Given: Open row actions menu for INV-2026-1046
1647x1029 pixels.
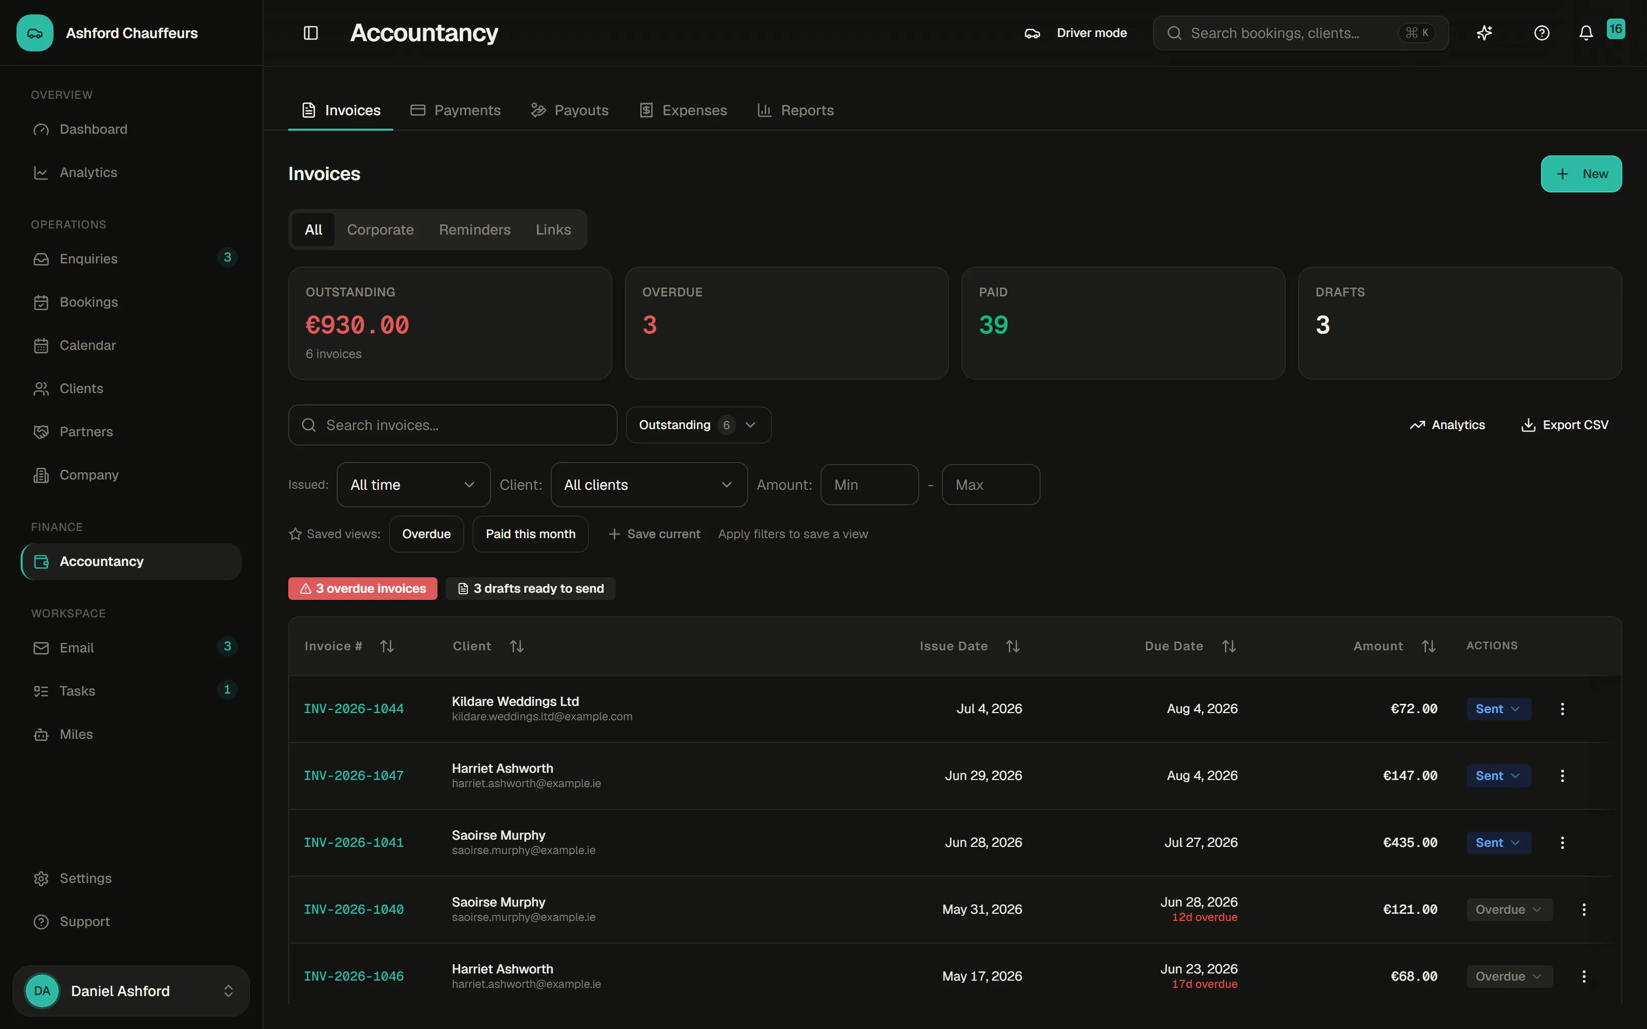Looking at the screenshot, I should pyautogui.click(x=1584, y=976).
